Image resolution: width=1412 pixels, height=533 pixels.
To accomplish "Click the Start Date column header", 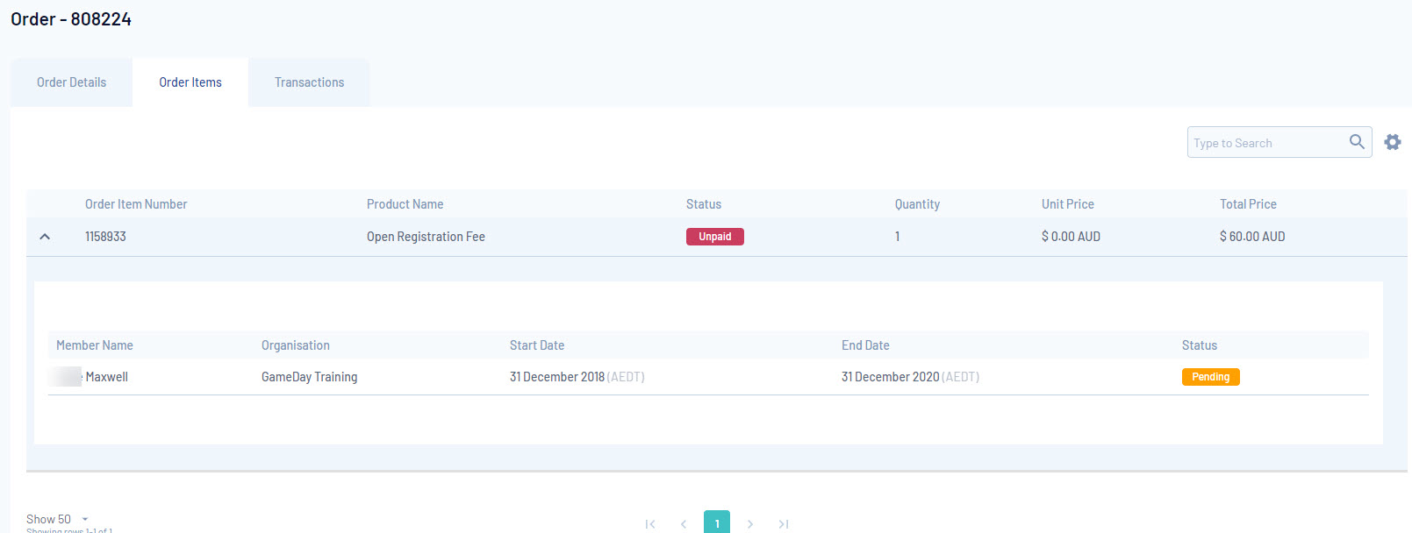I will [x=537, y=345].
